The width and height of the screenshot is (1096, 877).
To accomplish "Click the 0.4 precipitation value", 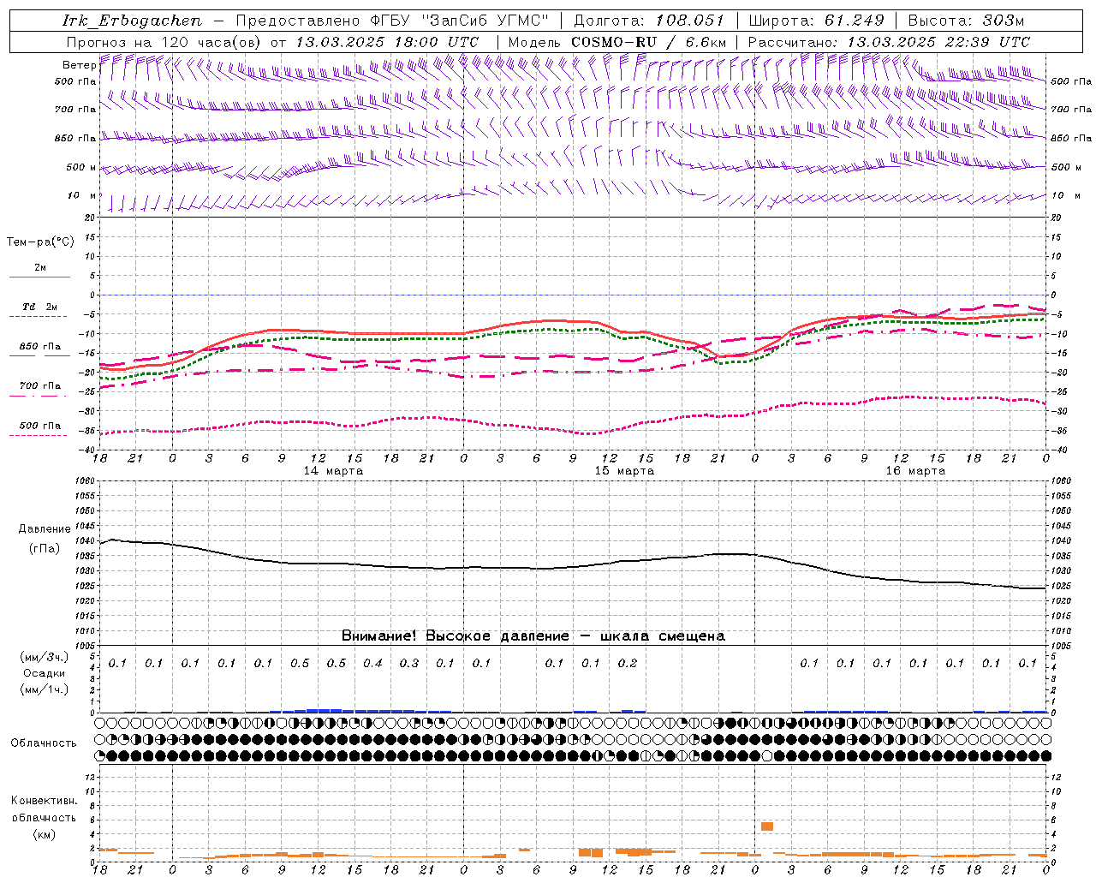I will click(x=372, y=663).
